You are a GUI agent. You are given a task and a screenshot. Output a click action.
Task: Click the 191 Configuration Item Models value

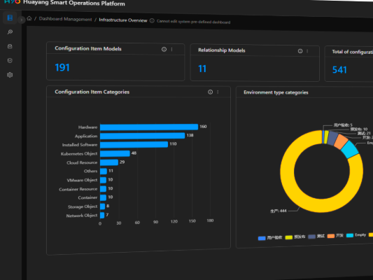(62, 68)
